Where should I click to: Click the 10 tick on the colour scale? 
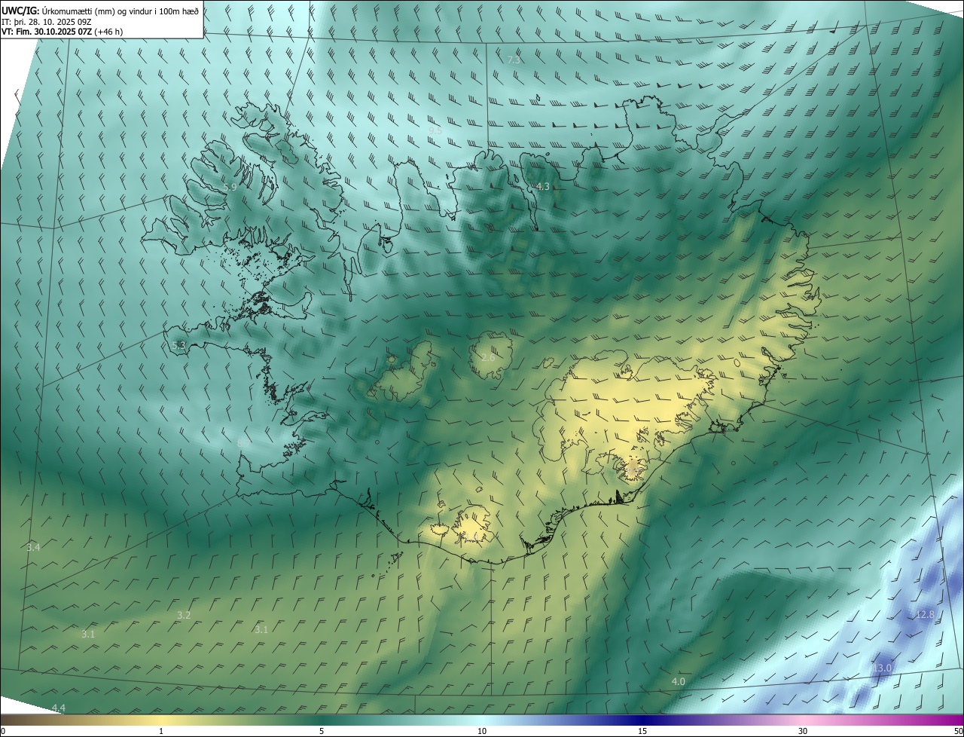click(482, 731)
